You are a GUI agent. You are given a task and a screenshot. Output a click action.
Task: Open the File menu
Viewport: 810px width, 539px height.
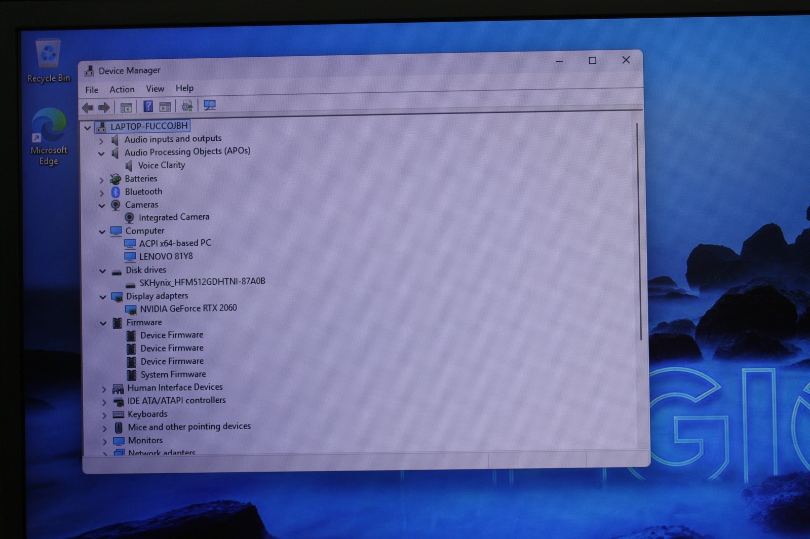tap(92, 90)
